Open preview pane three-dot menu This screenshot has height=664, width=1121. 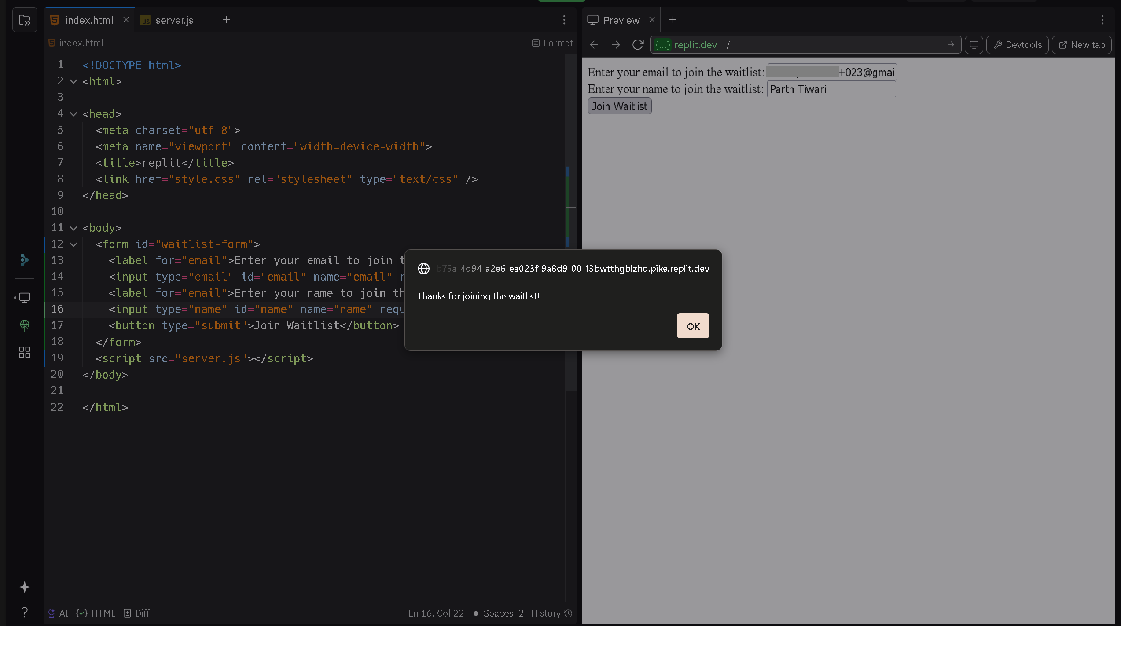tap(1102, 20)
